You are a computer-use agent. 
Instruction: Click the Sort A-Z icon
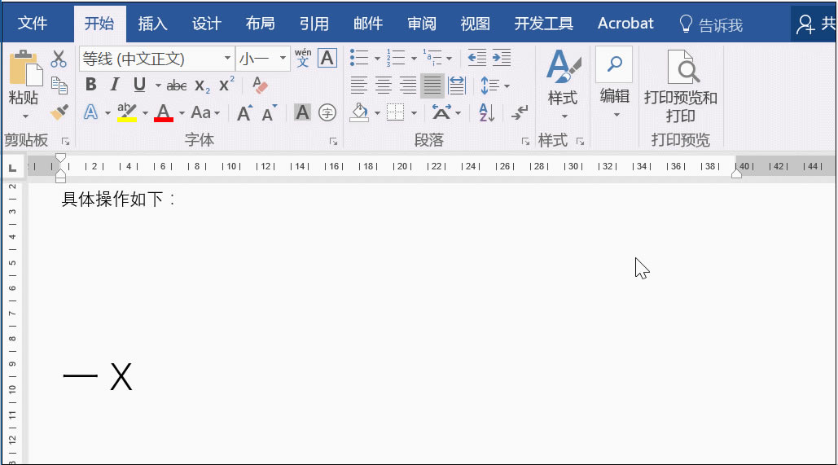coord(487,112)
